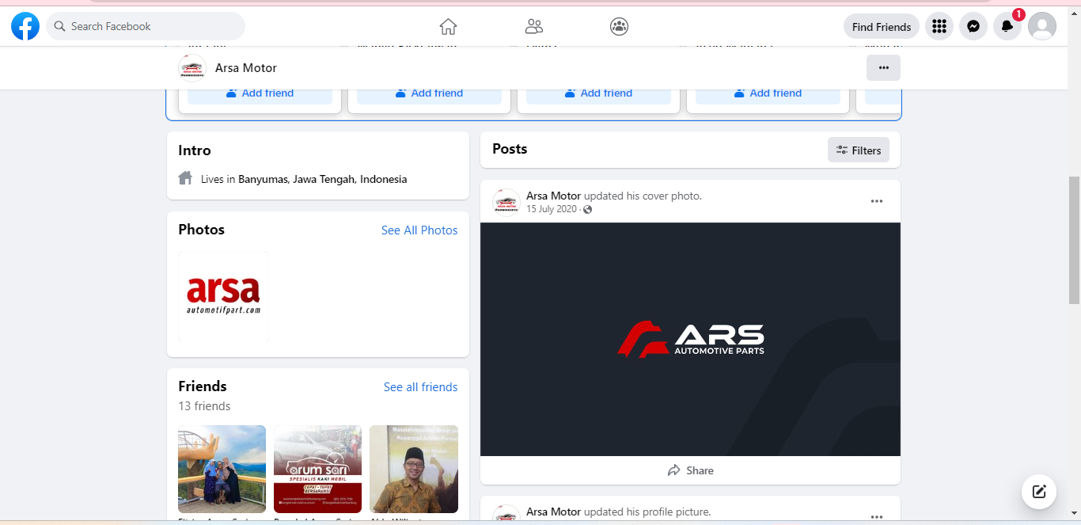Open the arsa automotifpart.com photo thumbnail

(224, 296)
